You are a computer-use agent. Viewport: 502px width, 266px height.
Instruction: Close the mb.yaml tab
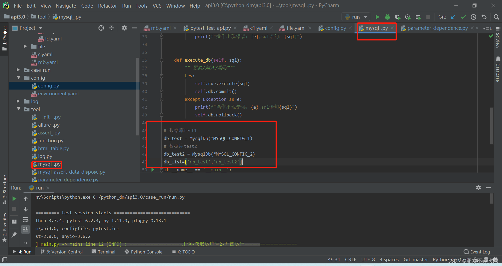tap(175, 28)
